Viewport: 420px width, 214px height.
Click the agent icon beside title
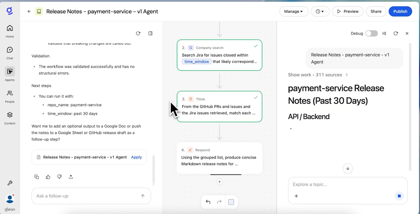[x=39, y=12]
